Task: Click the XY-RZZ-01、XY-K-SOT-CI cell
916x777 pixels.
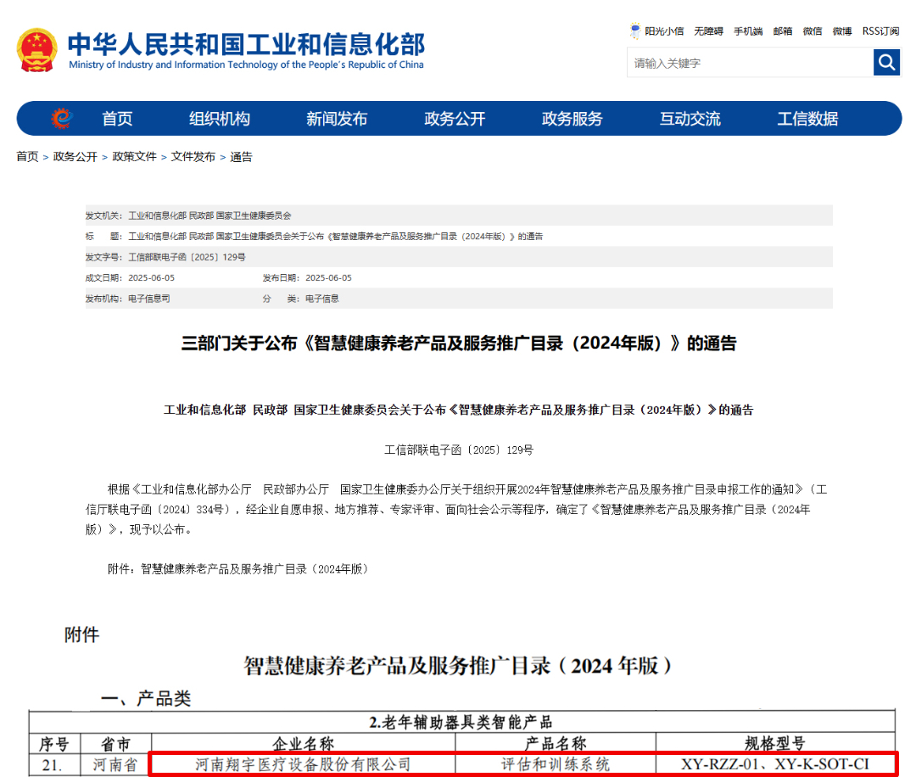Action: coord(775,764)
